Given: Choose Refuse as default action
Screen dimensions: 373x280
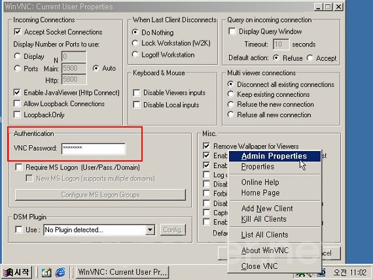Looking at the screenshot, I should pos(276,58).
